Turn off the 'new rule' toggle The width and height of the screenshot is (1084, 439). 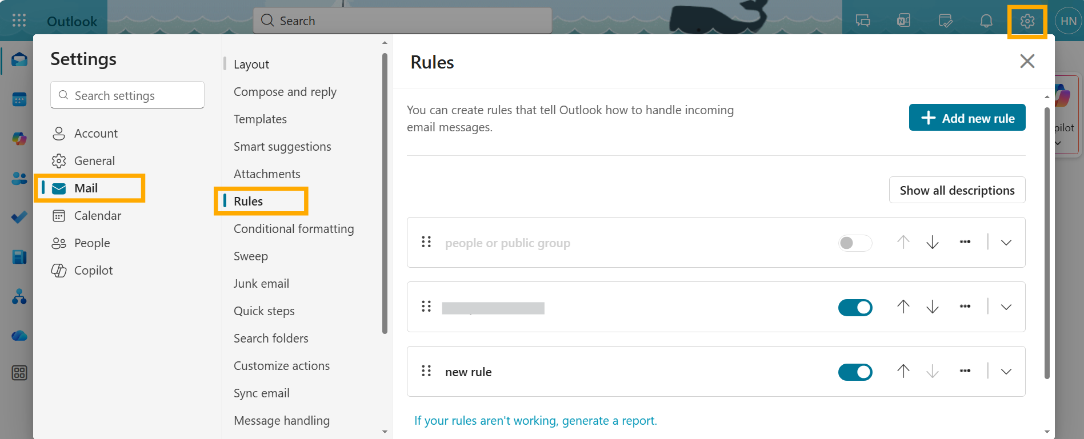point(855,372)
